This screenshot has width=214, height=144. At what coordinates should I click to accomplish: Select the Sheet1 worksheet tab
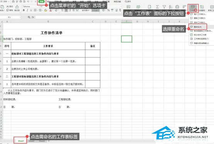click(21, 141)
